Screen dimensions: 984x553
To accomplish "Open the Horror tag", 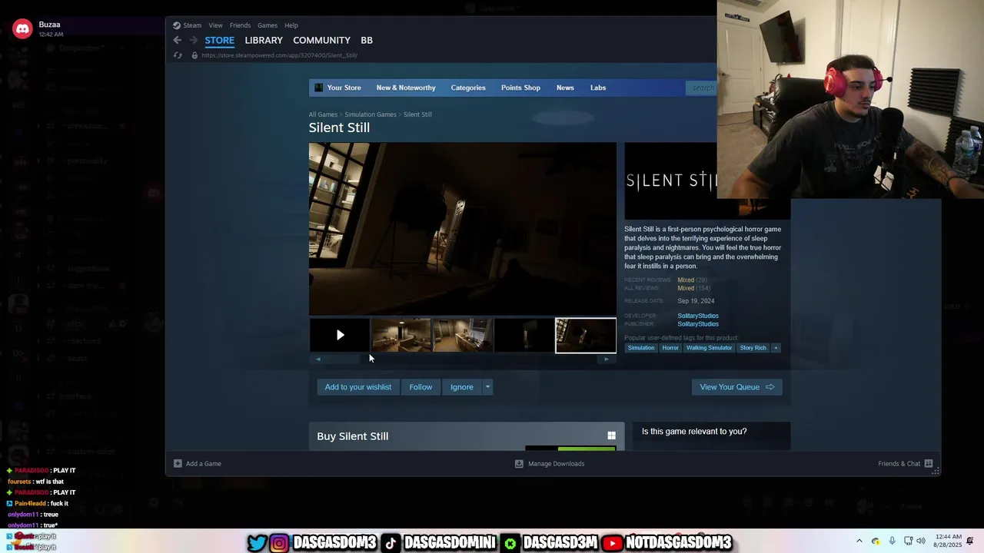I will (x=670, y=348).
